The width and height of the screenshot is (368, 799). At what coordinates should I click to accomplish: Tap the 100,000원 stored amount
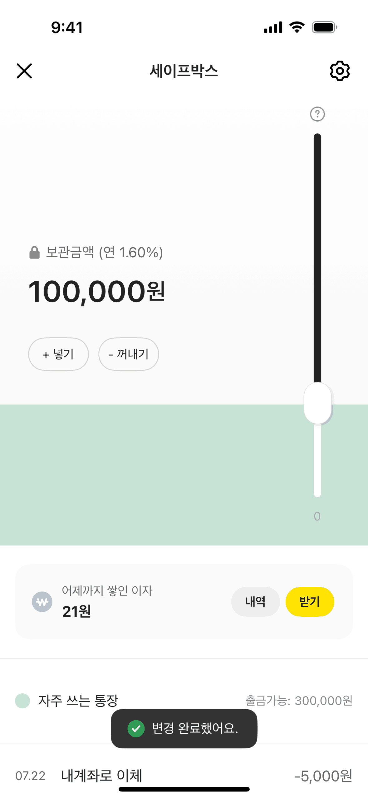click(97, 291)
